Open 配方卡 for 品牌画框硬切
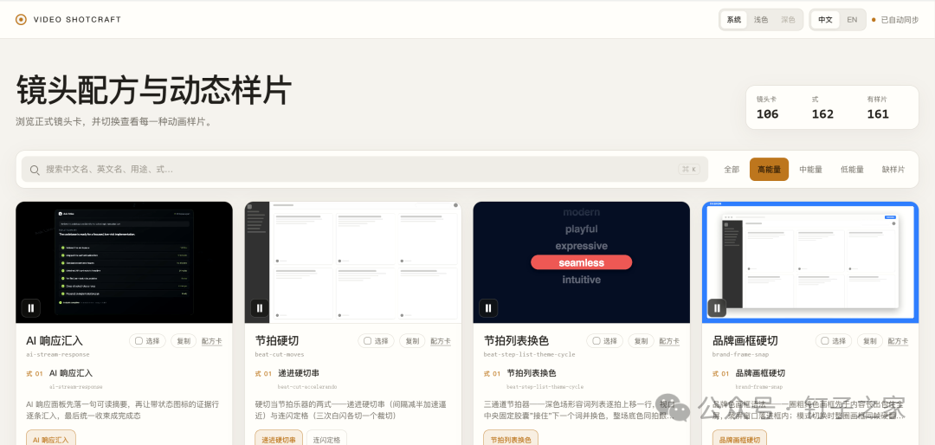The width and height of the screenshot is (935, 445). point(898,341)
